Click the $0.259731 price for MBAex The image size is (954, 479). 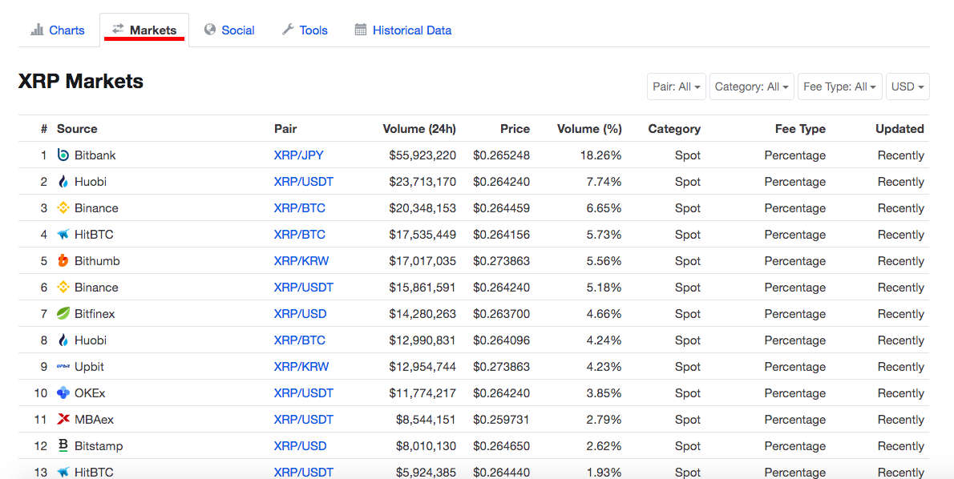(501, 420)
